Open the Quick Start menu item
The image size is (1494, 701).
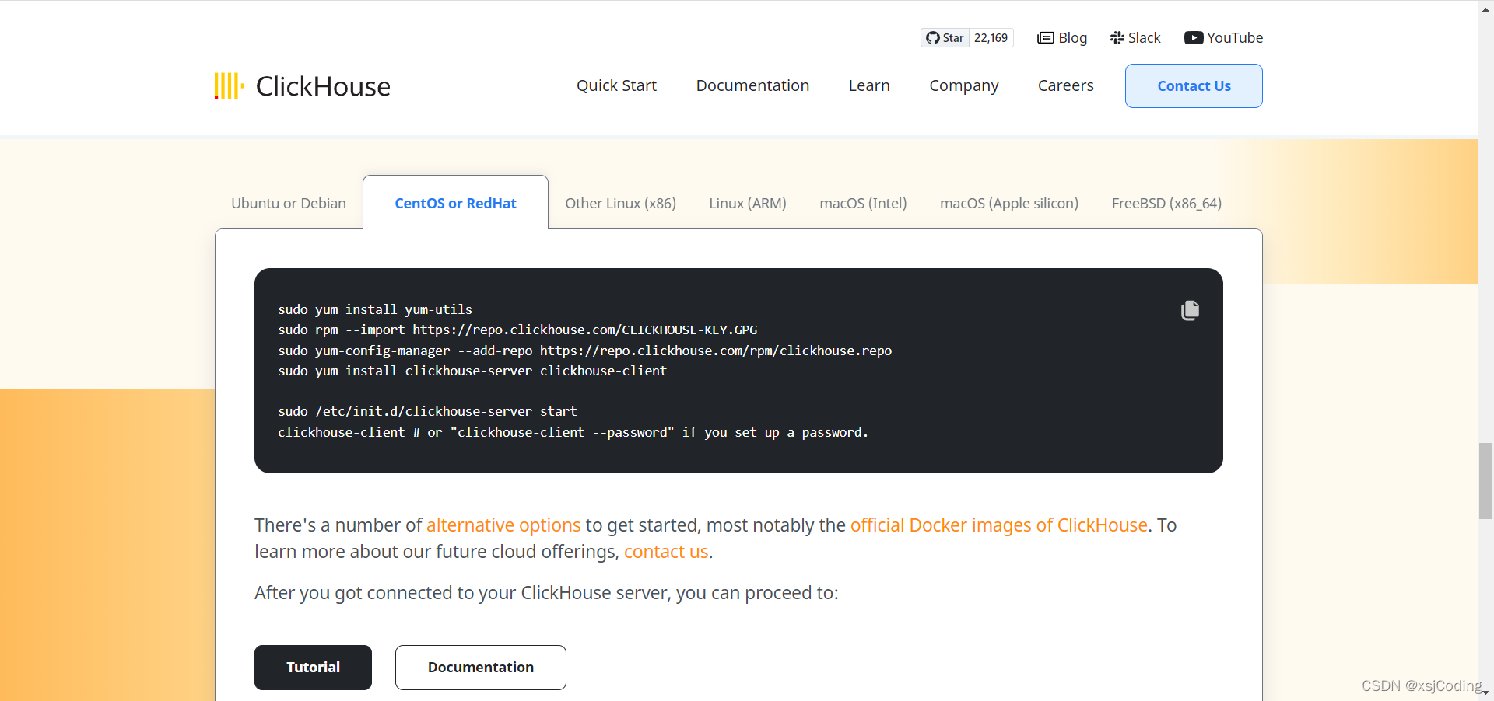point(616,85)
